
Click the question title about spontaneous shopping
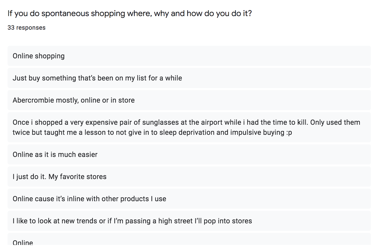tap(130, 13)
